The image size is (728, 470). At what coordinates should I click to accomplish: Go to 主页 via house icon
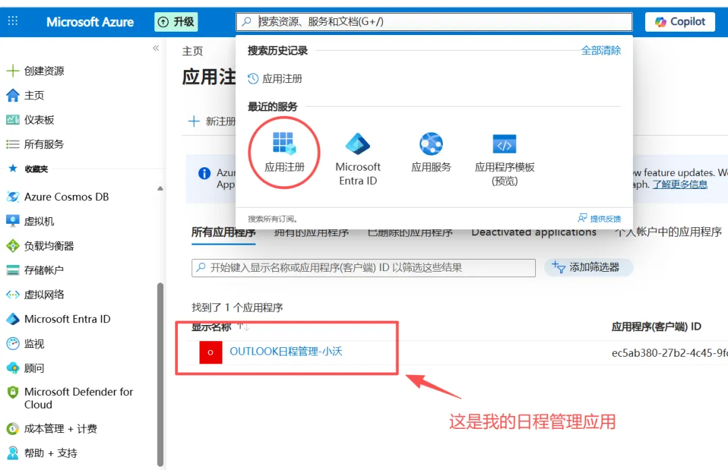coord(13,95)
